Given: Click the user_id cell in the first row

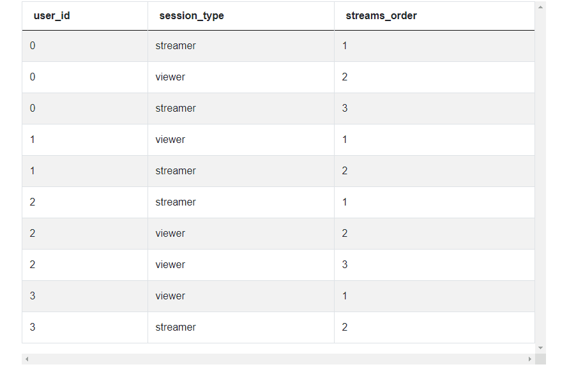Looking at the screenshot, I should pyautogui.click(x=33, y=46).
